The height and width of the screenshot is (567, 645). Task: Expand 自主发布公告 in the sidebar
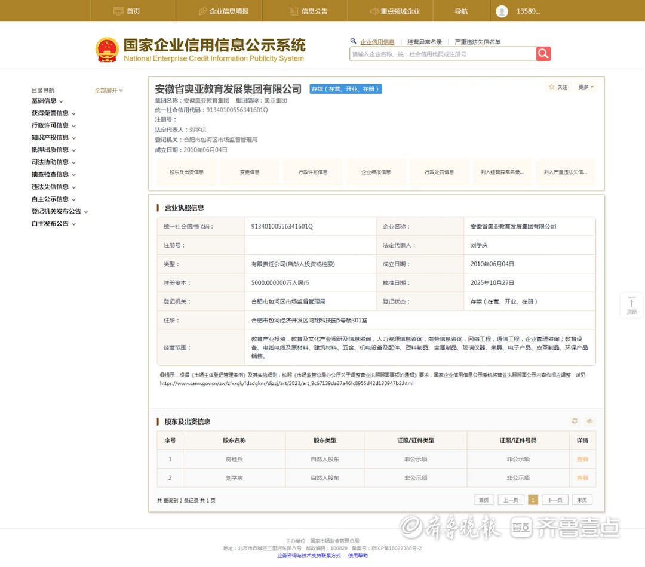[54, 224]
